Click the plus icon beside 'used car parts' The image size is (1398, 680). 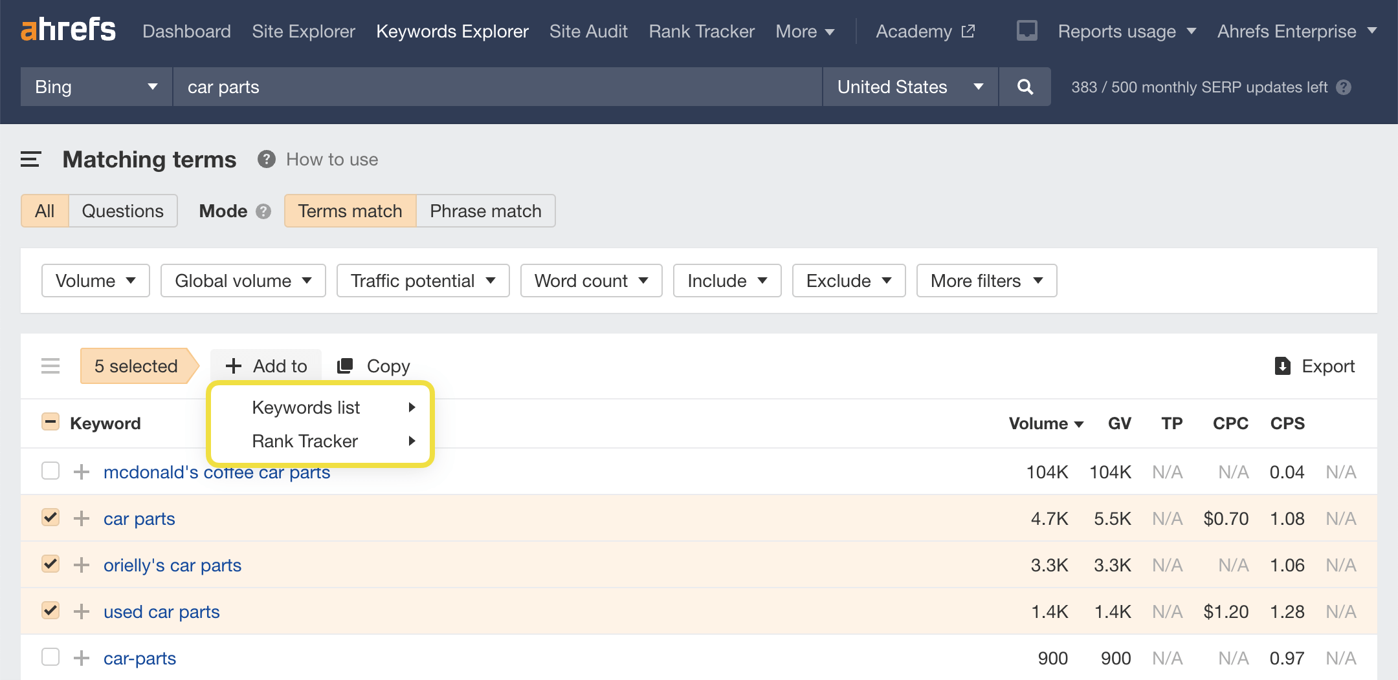pos(82,611)
